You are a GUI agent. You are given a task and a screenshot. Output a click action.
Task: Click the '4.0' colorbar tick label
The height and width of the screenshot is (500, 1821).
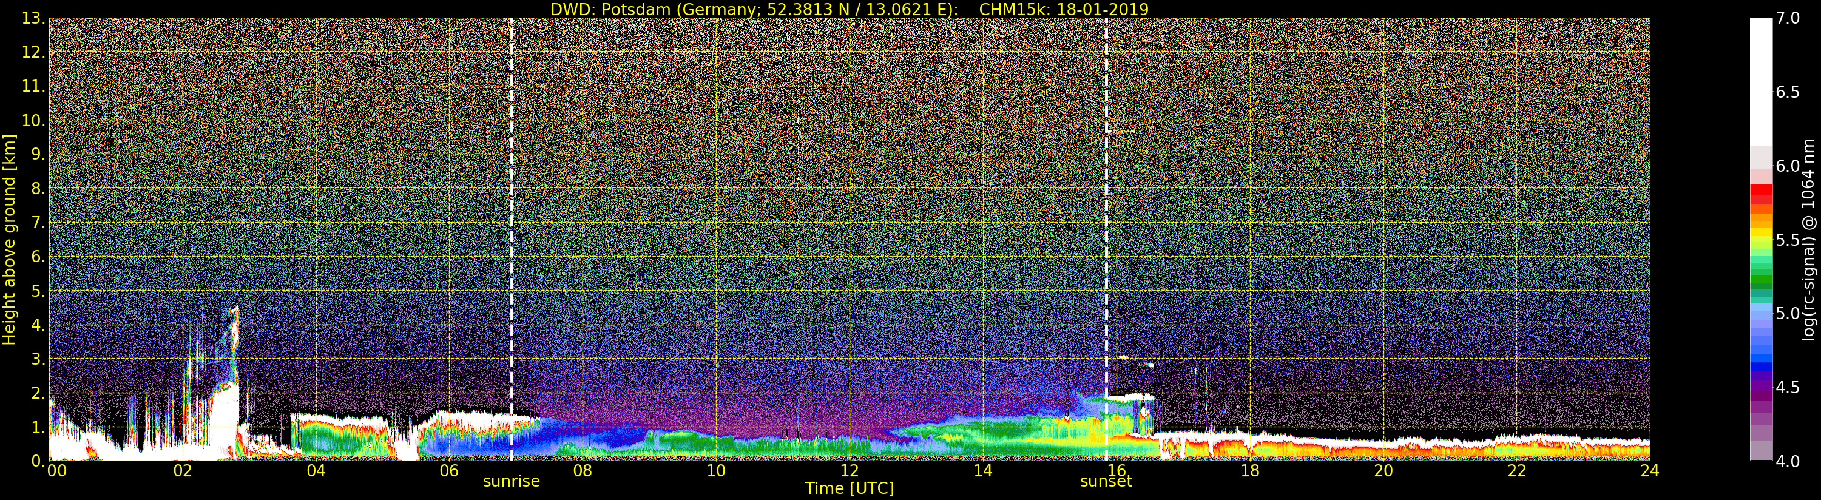pyautogui.click(x=1788, y=461)
